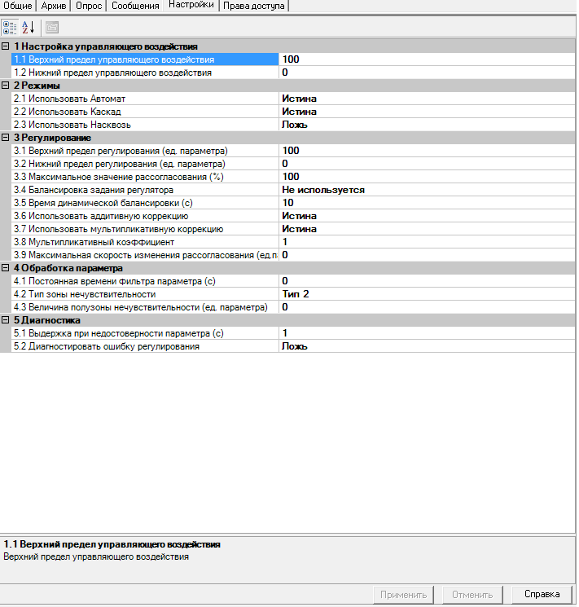Edit value of 1.1 Верхний предел управляющего воздействия
This screenshot has height=607, width=579.
427,59
